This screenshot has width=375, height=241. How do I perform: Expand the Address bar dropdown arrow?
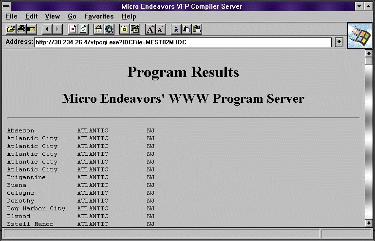(x=339, y=42)
